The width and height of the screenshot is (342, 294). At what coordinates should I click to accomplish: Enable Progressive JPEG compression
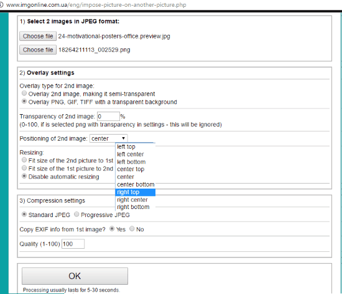(x=76, y=215)
